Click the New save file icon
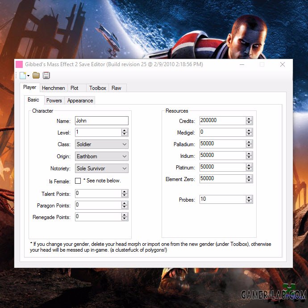This screenshot has width=308, height=308. tap(23, 76)
